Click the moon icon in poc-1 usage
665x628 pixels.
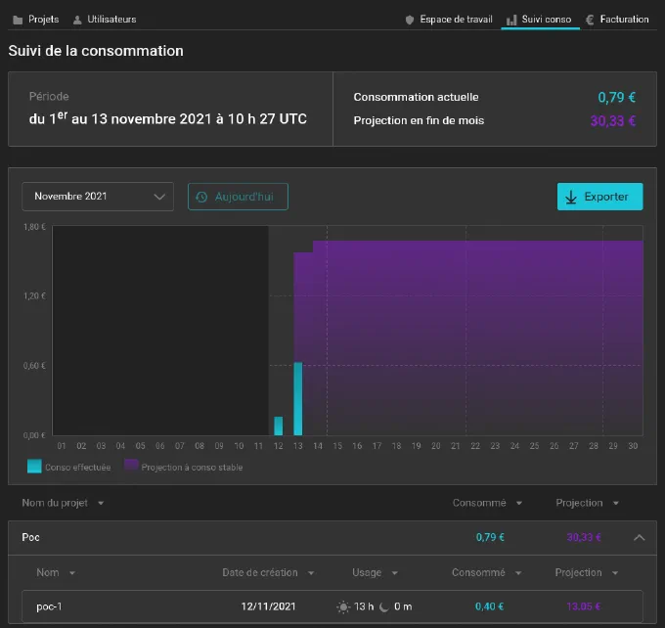(383, 607)
